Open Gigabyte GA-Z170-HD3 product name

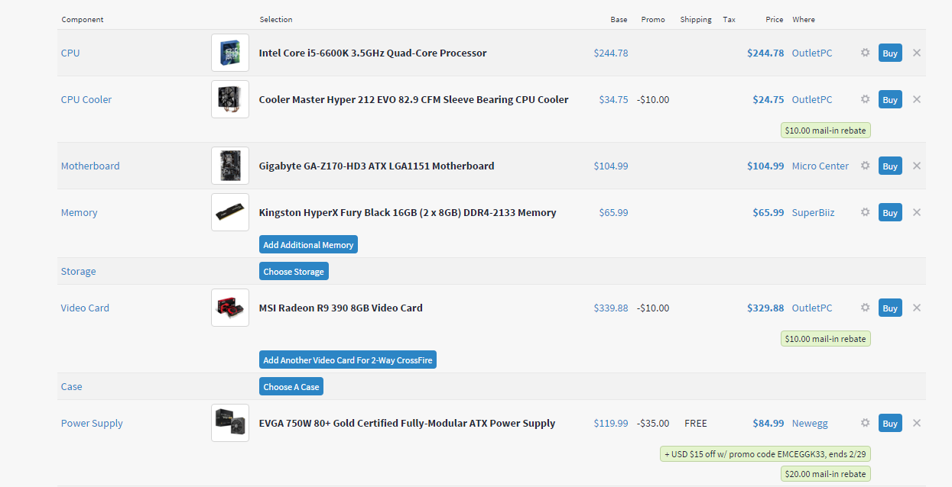point(377,166)
